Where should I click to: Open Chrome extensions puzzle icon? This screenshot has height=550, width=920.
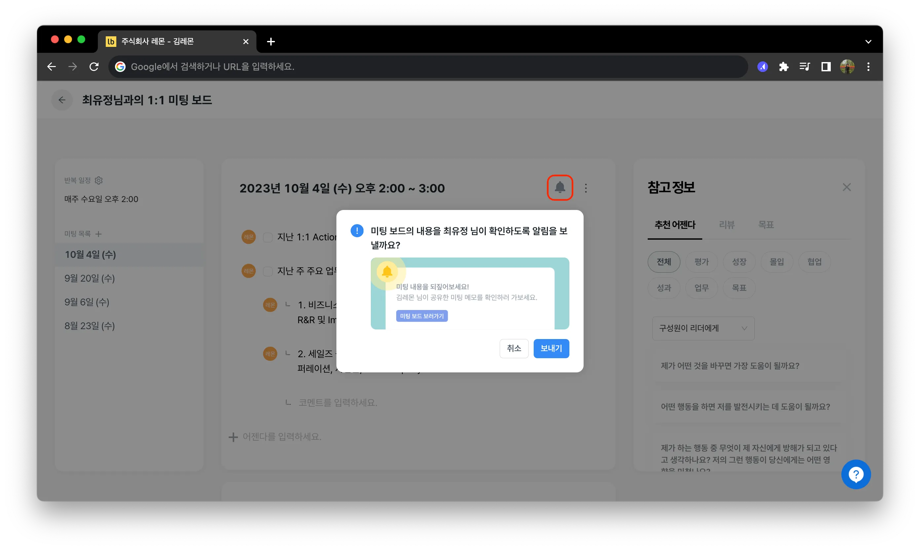coord(784,67)
